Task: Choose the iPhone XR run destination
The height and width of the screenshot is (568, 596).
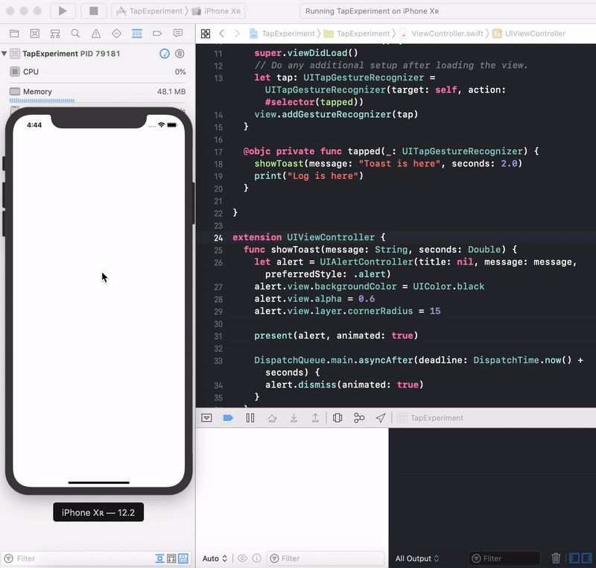Action: coord(217,11)
